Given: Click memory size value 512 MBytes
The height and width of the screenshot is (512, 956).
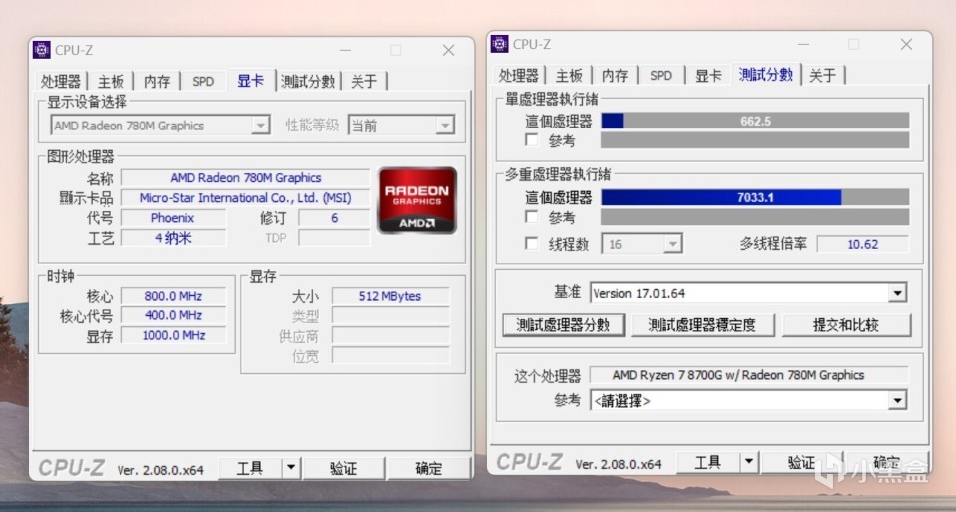Looking at the screenshot, I should [x=390, y=296].
